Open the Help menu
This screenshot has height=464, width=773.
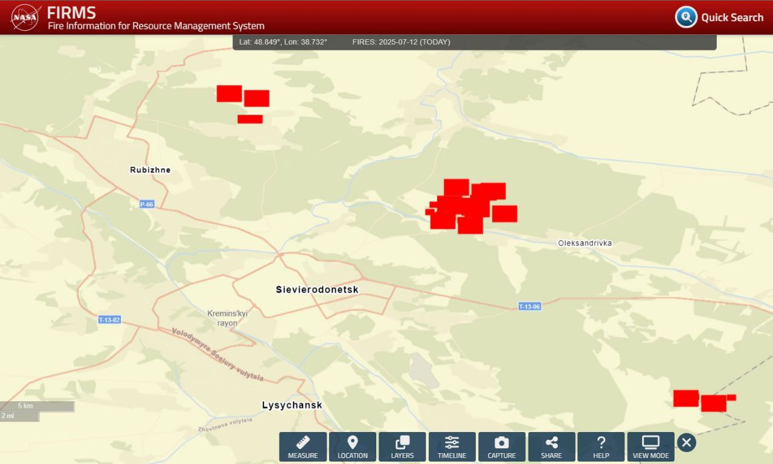601,447
